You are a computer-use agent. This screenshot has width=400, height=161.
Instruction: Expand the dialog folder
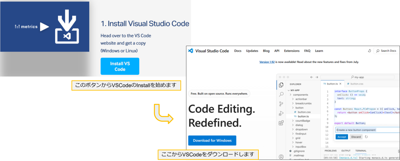pos(299,125)
